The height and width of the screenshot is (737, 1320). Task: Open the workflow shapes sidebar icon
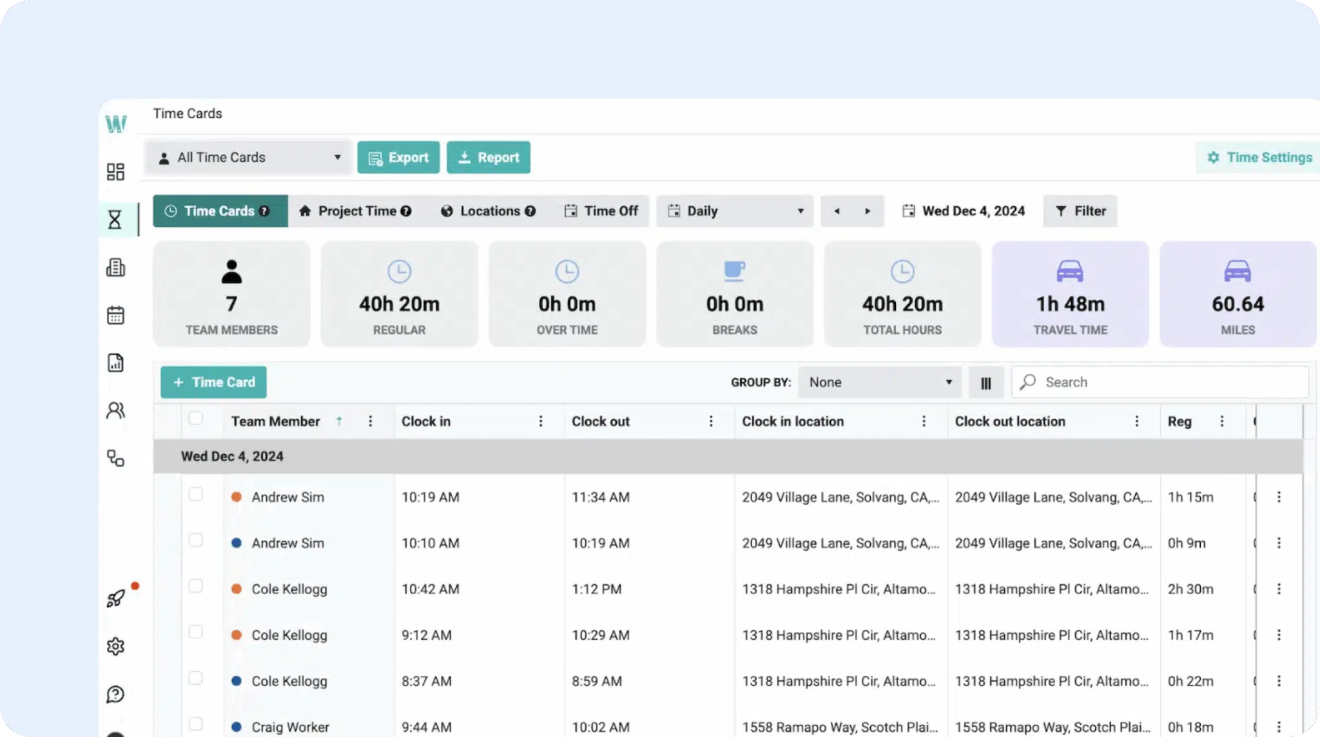[115, 458]
